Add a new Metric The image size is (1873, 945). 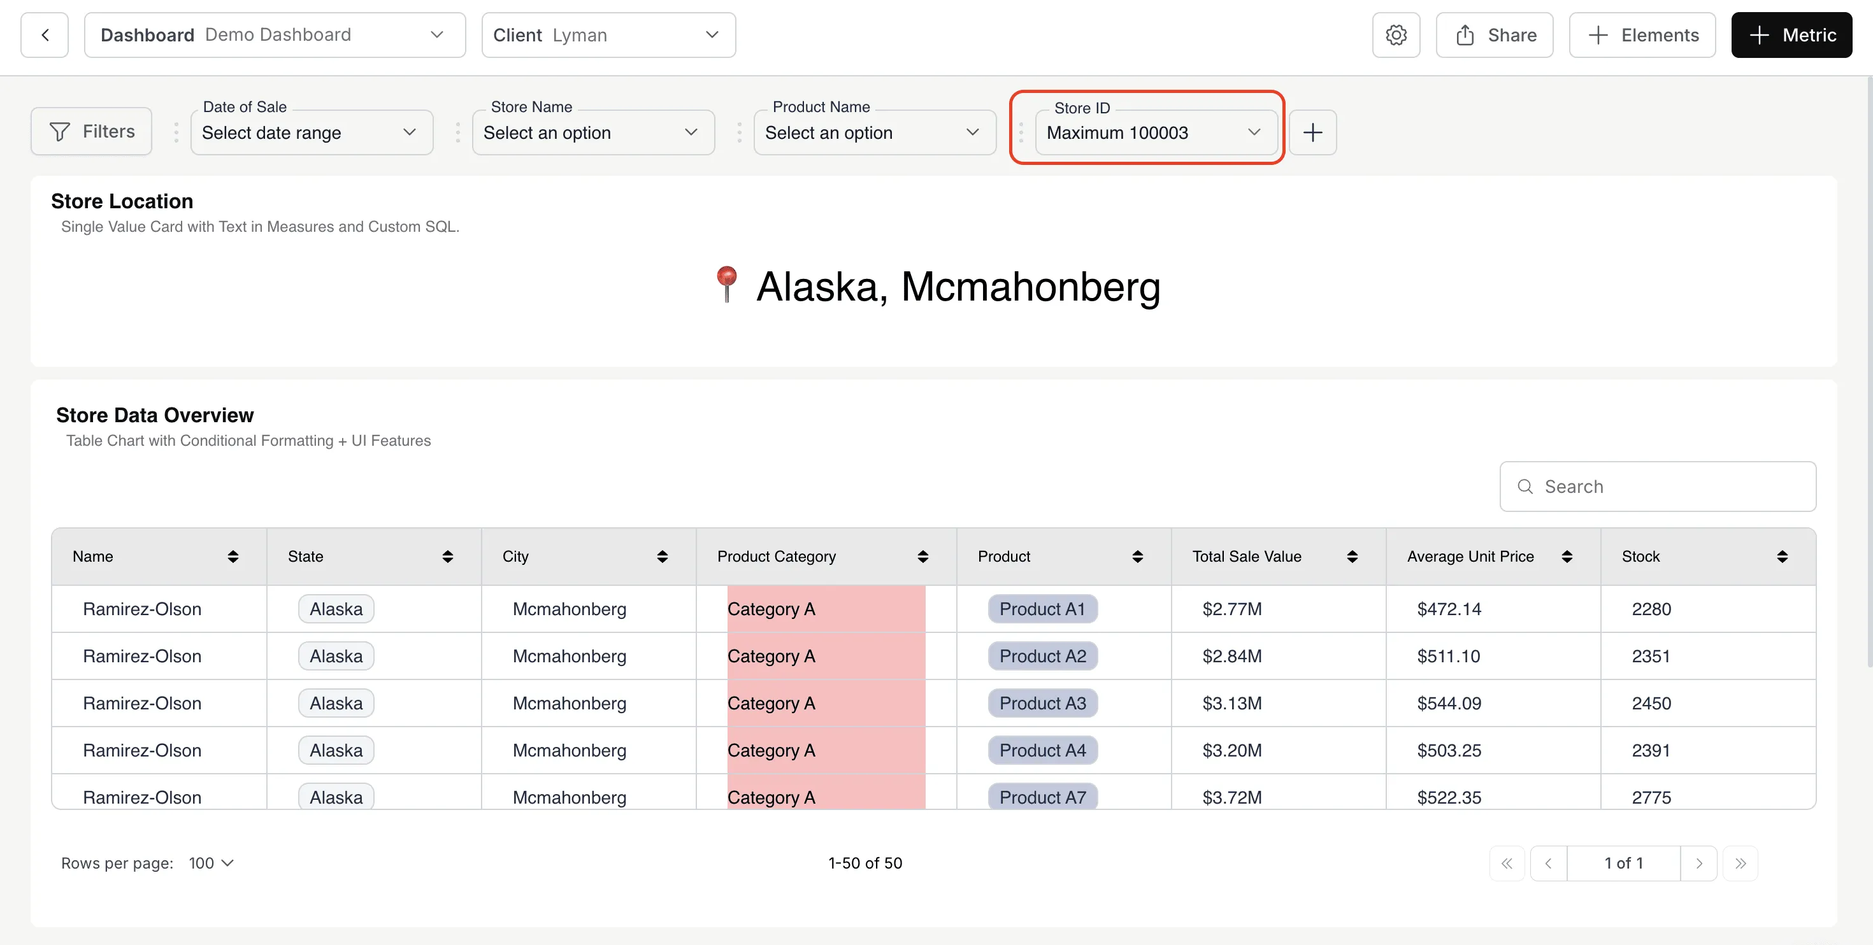click(x=1791, y=35)
